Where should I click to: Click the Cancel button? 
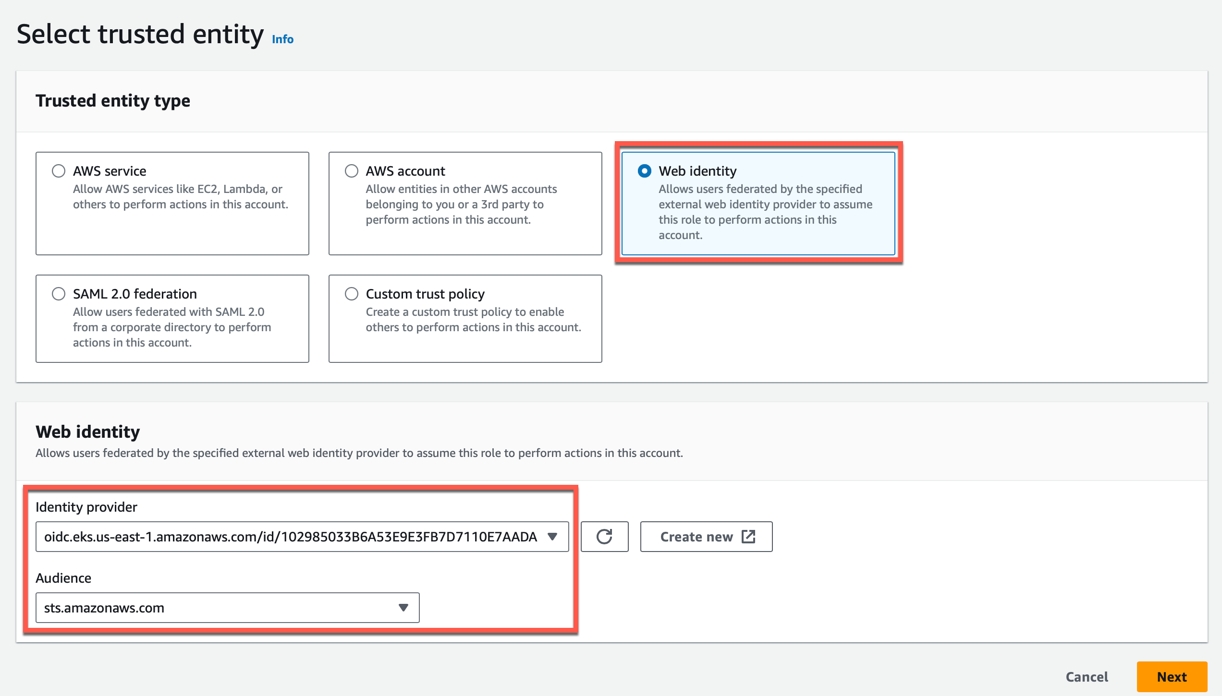[1087, 677]
